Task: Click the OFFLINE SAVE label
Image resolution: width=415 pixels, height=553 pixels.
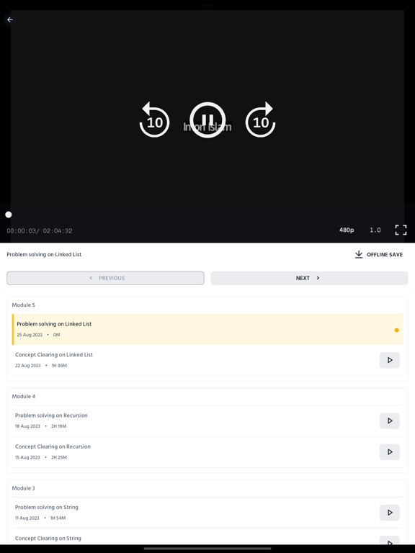Action: coord(385,255)
